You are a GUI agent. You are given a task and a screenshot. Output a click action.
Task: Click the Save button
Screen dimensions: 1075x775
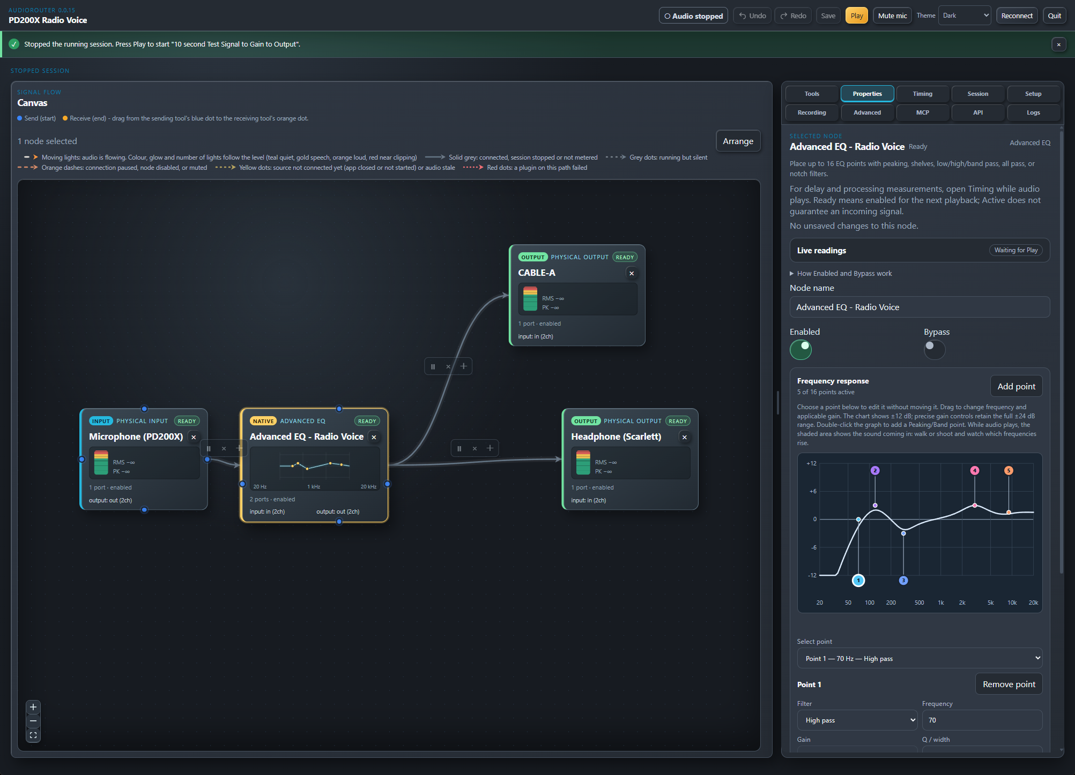(828, 16)
